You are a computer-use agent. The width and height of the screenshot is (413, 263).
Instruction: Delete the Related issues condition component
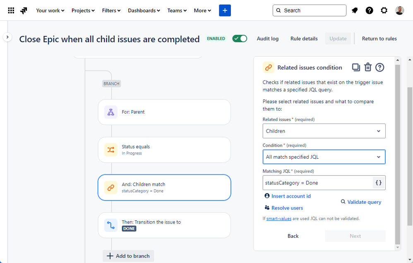[368, 67]
